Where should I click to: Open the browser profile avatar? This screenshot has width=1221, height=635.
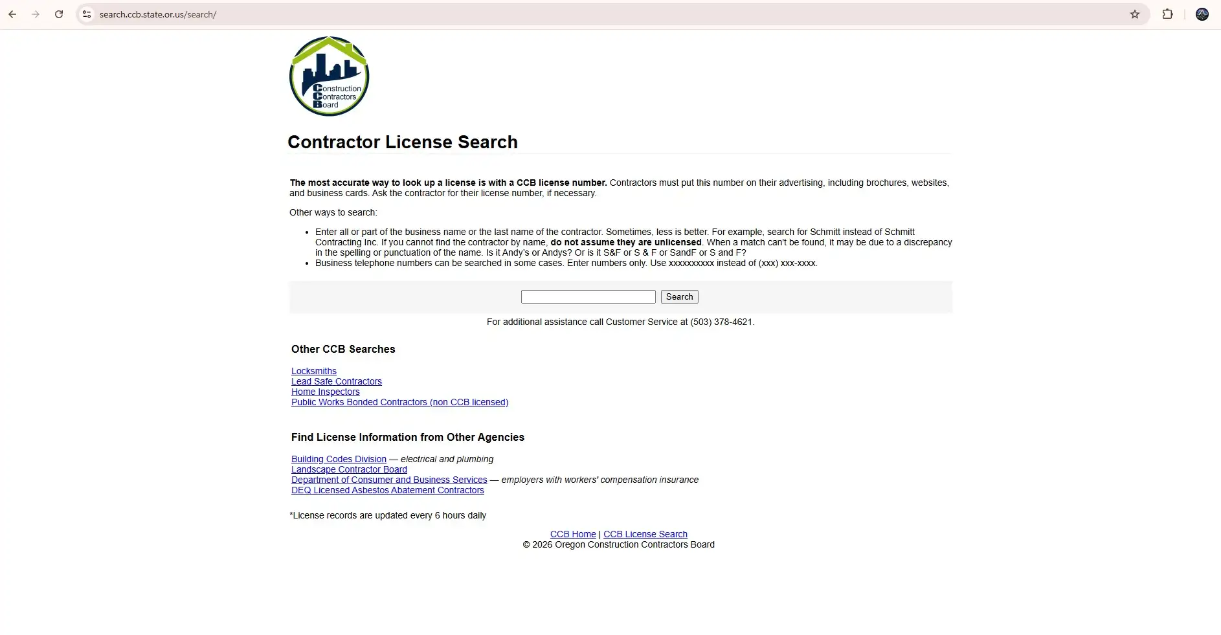pos(1202,14)
